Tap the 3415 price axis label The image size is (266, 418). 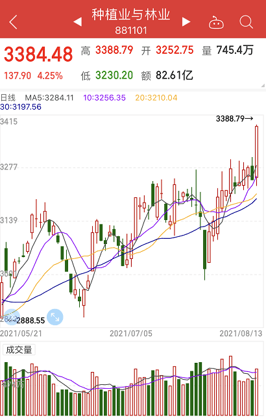coord(9,121)
